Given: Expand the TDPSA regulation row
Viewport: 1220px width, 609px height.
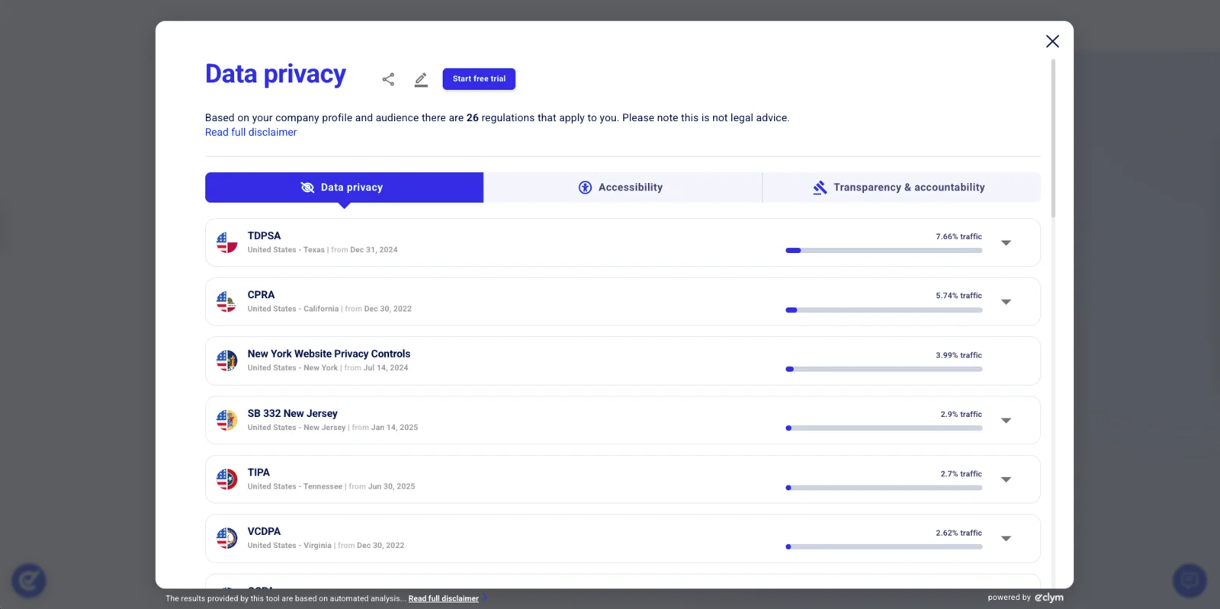Looking at the screenshot, I should (1006, 243).
